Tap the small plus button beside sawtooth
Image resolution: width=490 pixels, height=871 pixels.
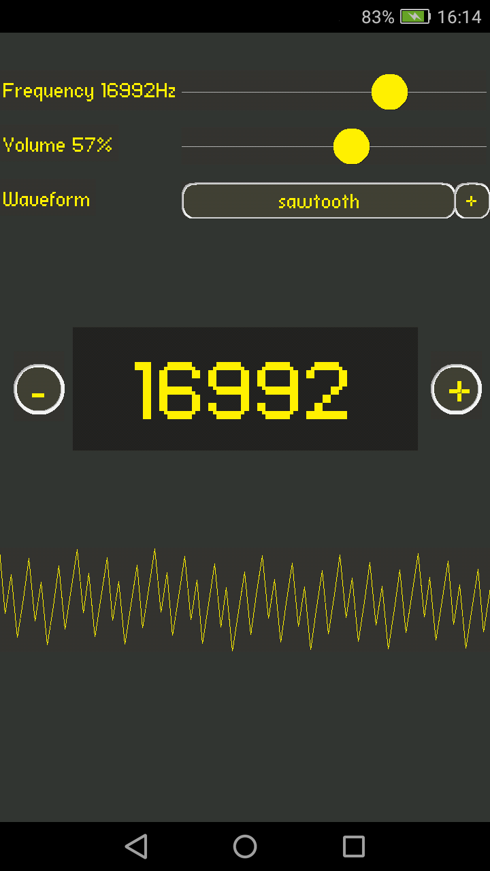tap(472, 201)
